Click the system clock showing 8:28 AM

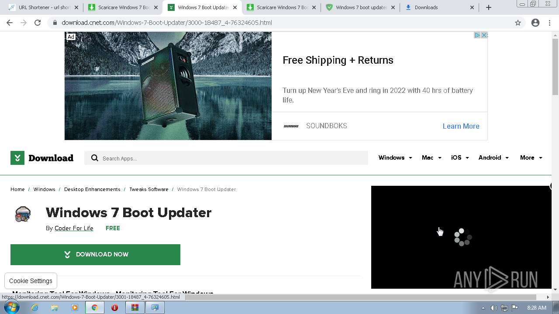537,308
